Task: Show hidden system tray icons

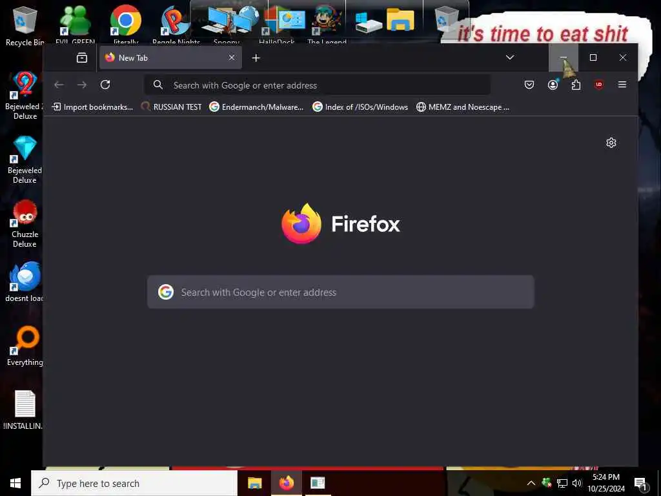Action: click(531, 483)
